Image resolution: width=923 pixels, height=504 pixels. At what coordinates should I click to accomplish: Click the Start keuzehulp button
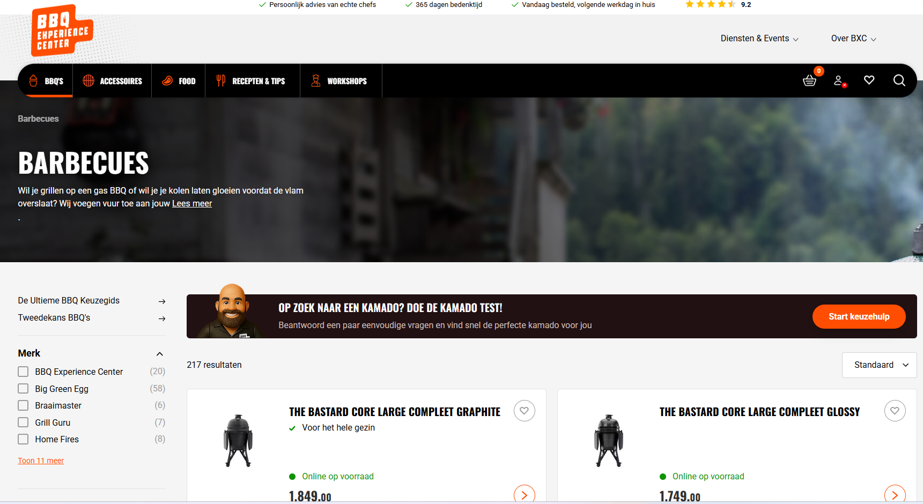(859, 316)
